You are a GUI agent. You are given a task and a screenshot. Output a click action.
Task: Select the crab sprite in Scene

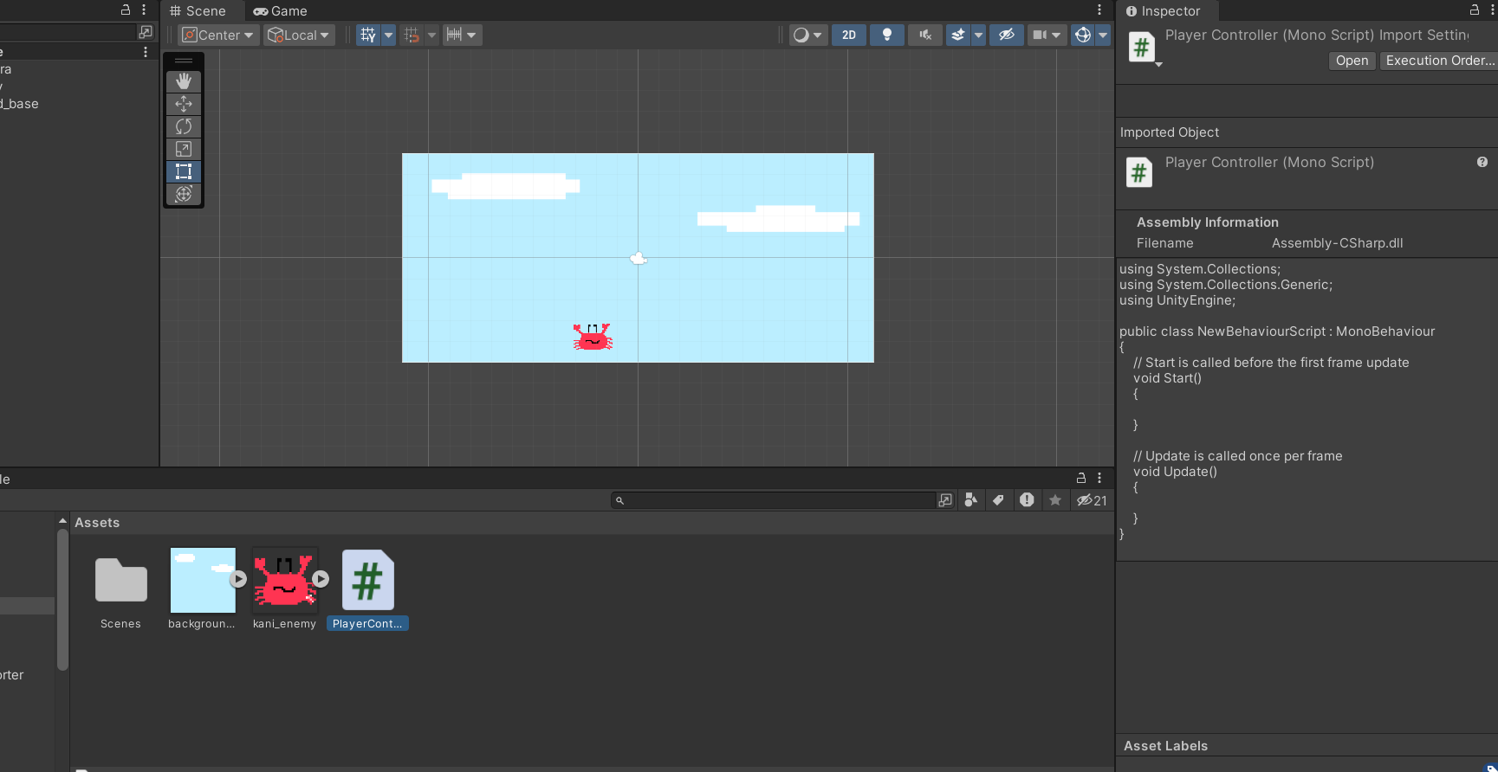(593, 337)
